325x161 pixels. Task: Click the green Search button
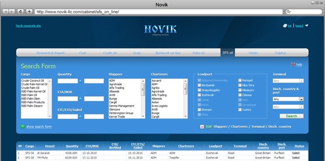(x=292, y=116)
